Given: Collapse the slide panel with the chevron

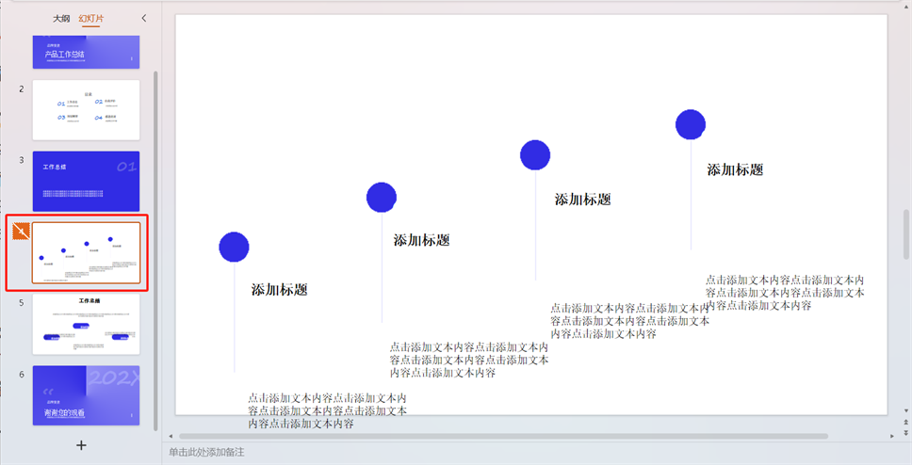Looking at the screenshot, I should pos(144,18).
